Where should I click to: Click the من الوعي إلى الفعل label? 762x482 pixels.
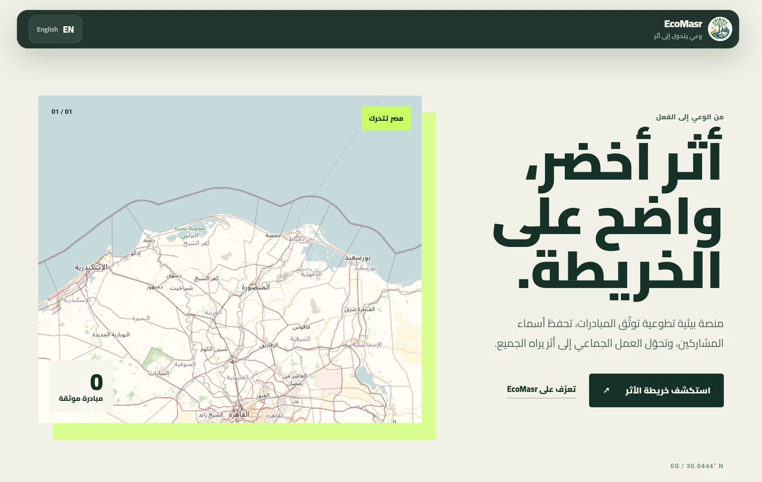coord(690,117)
